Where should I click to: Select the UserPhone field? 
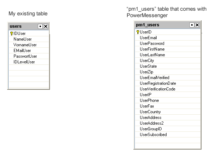[x=168, y=100]
